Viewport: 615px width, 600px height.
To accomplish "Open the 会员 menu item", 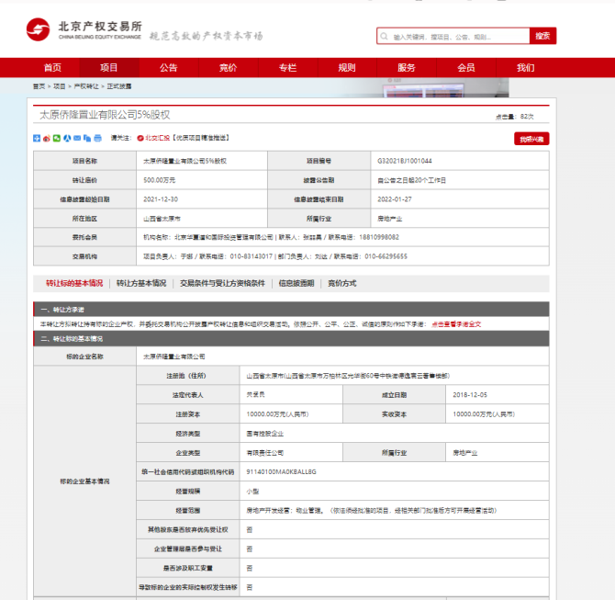I will click(x=466, y=68).
